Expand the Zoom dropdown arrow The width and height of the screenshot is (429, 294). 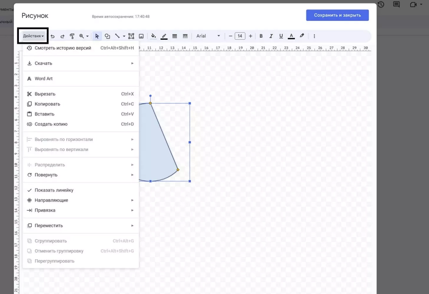click(x=87, y=36)
